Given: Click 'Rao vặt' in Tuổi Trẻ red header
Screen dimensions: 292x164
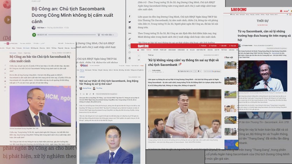Looking at the screenshot, I should click(x=232, y=46).
